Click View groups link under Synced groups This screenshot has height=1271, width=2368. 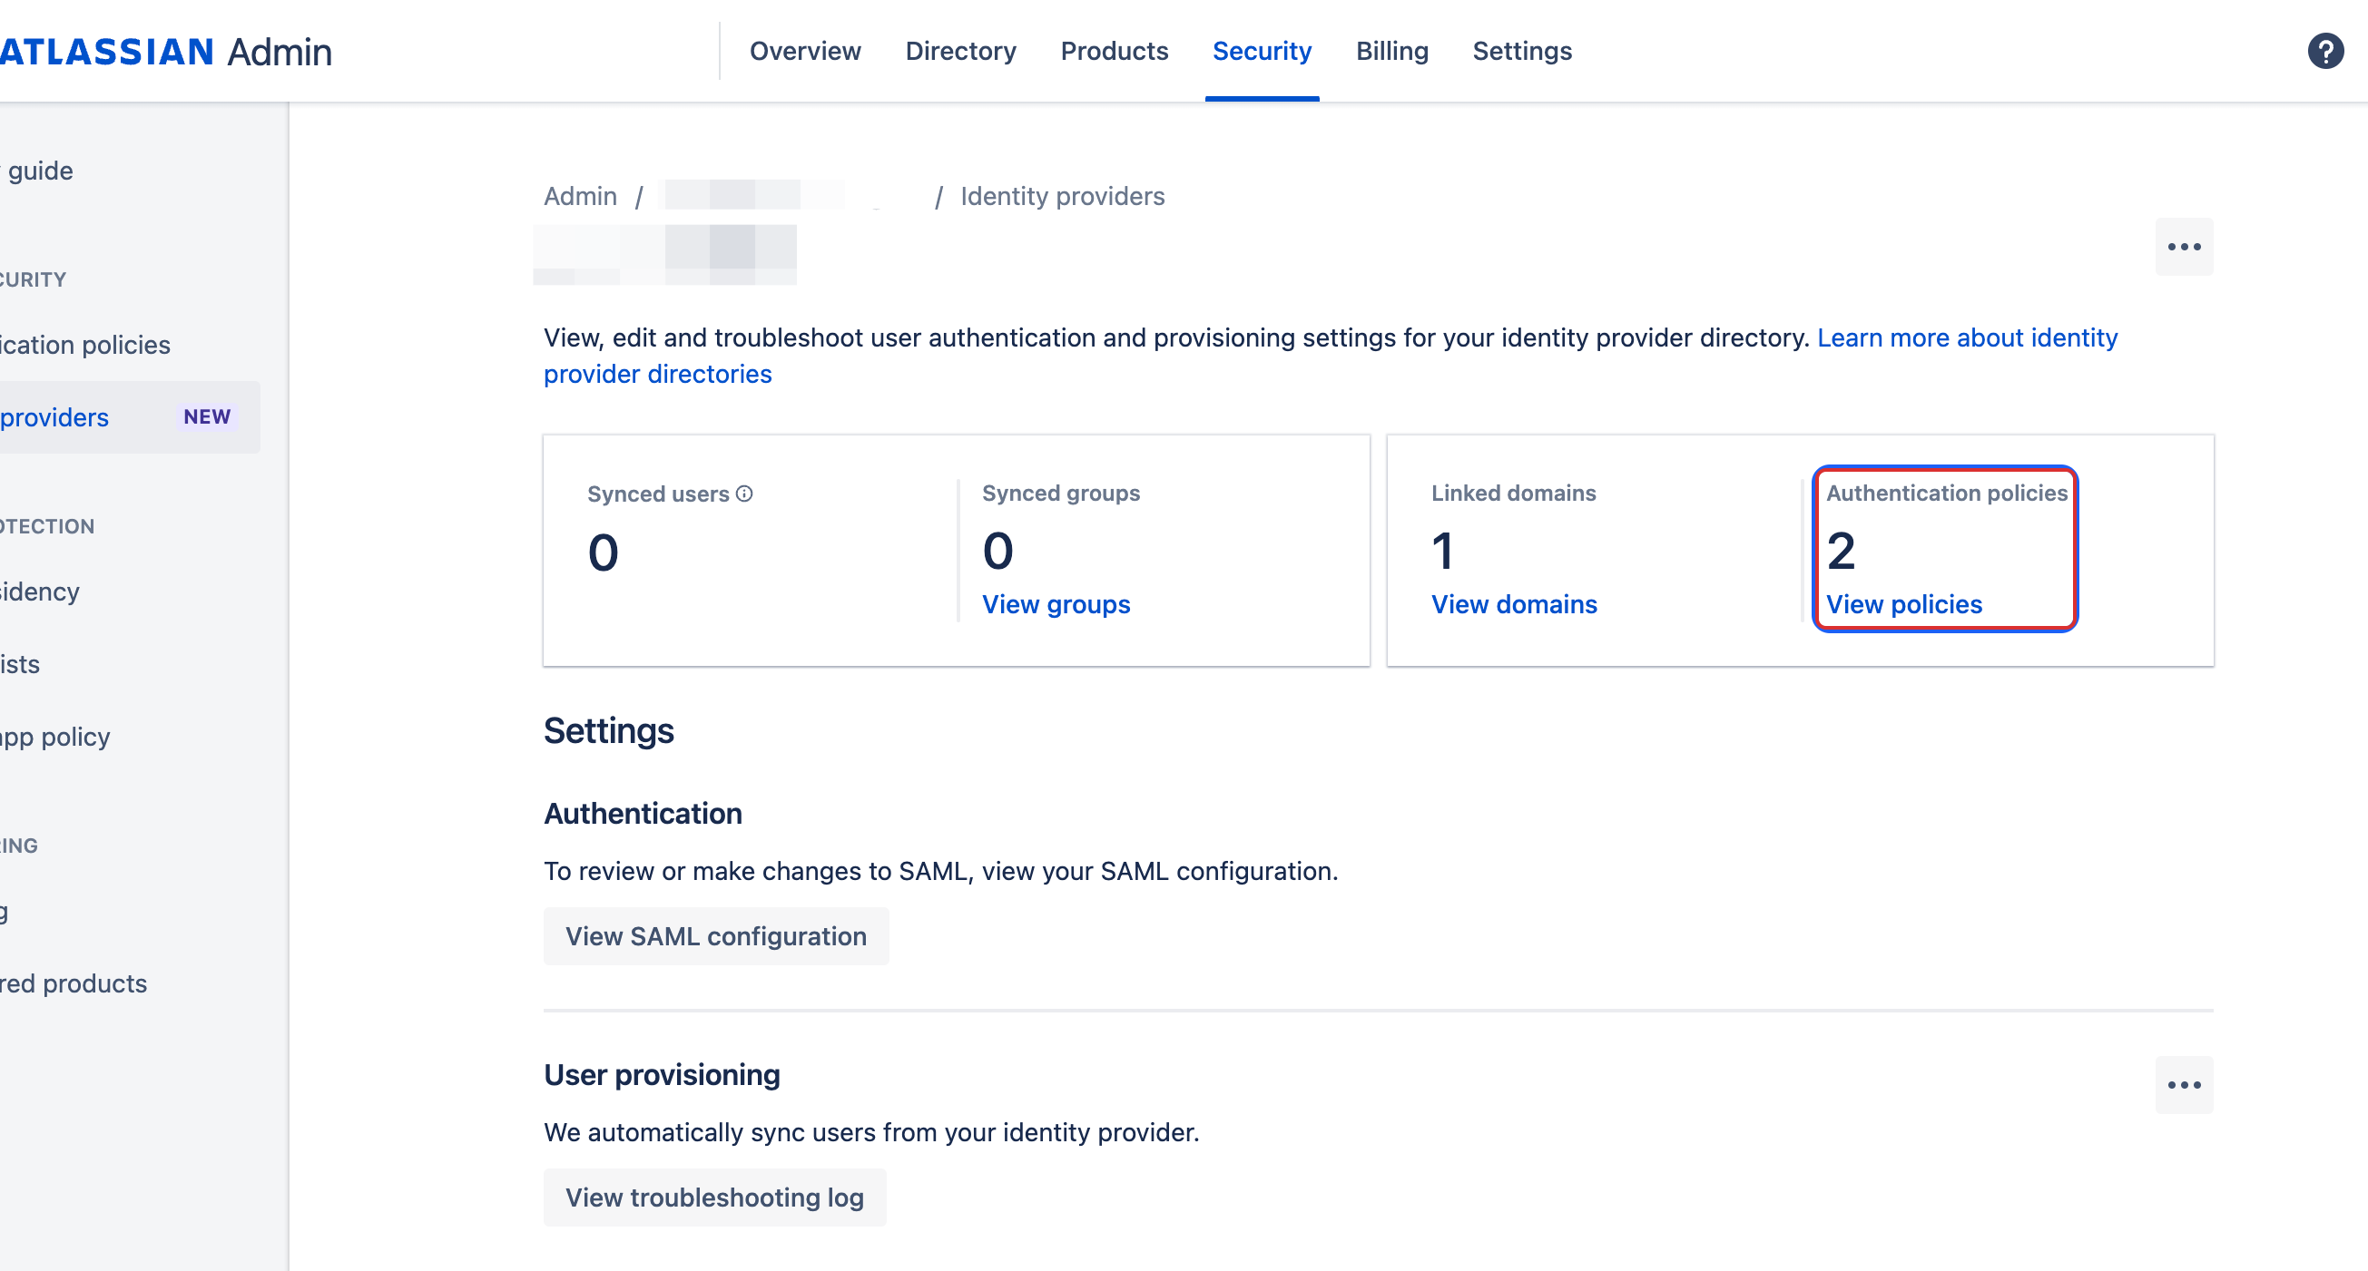[x=1056, y=602]
